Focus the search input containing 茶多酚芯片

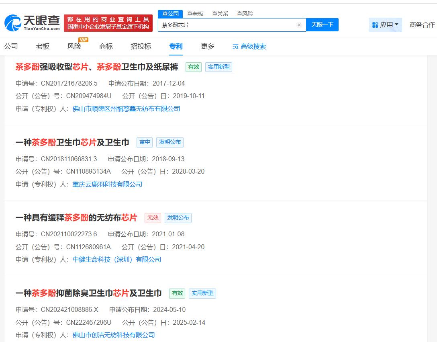coord(232,25)
